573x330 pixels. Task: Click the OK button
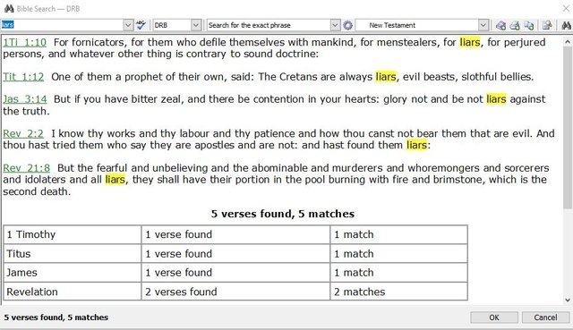coord(494,317)
